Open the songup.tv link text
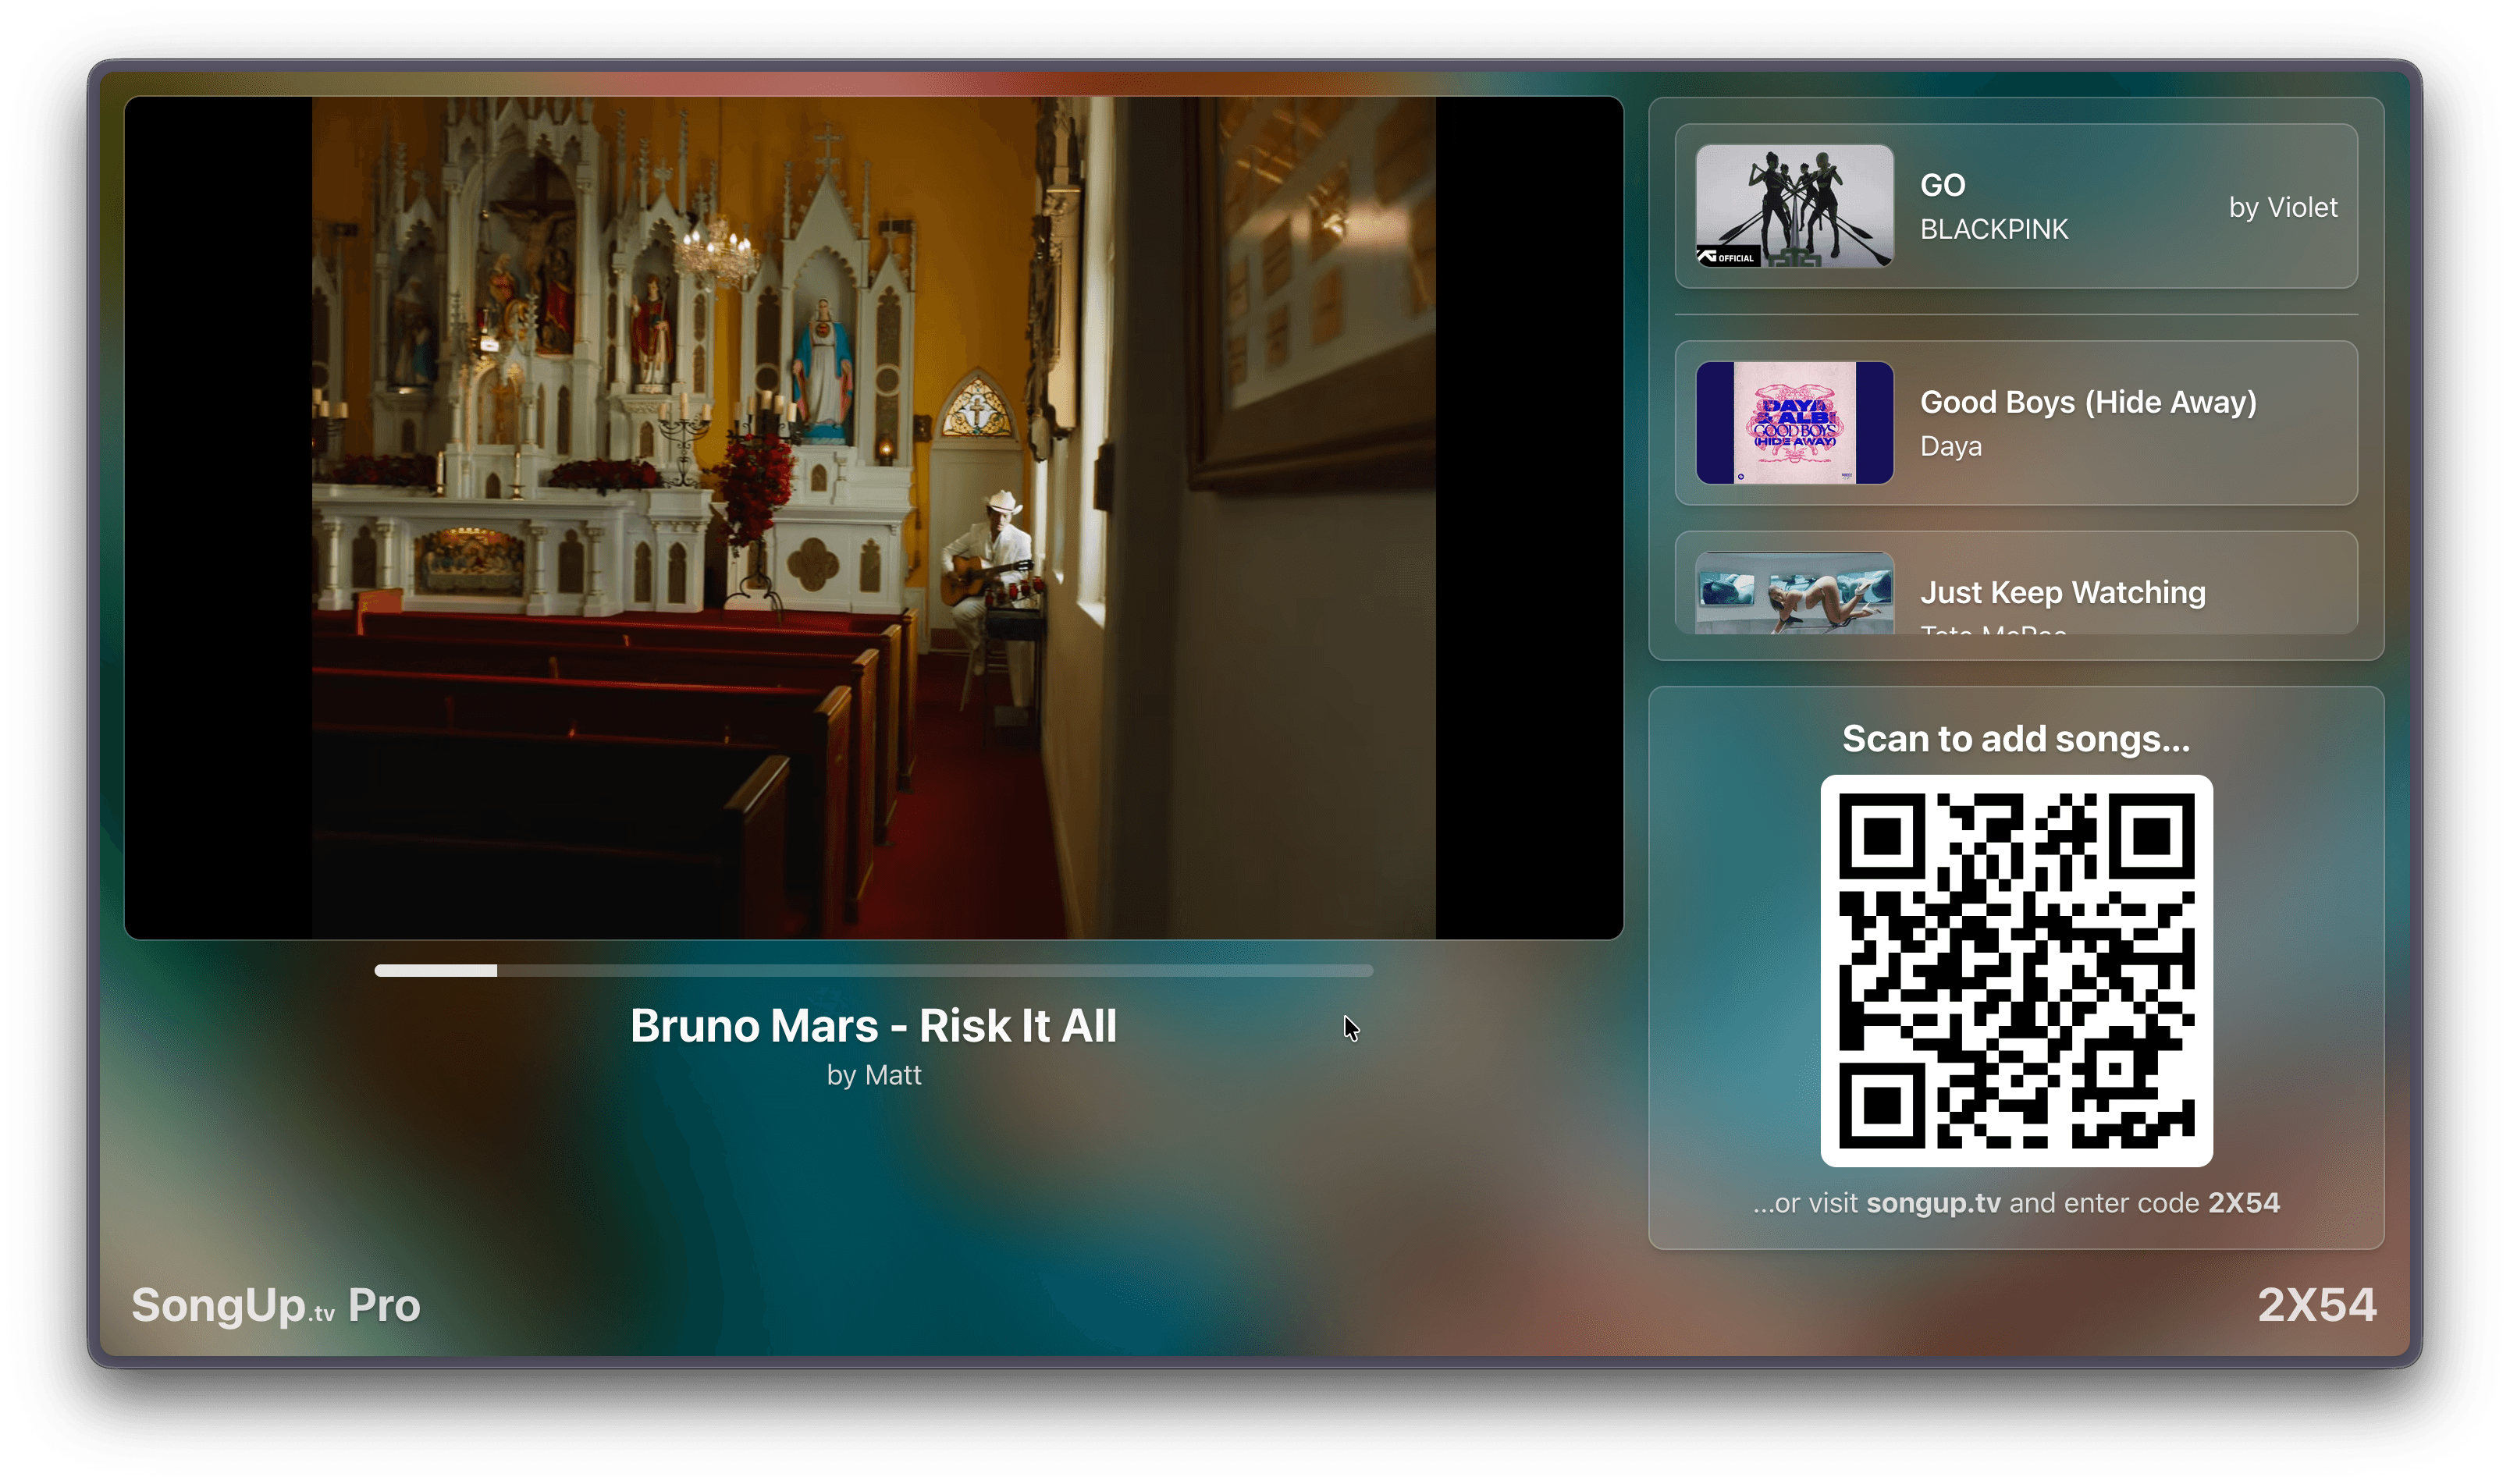The width and height of the screenshot is (2510, 1484). click(1933, 1202)
